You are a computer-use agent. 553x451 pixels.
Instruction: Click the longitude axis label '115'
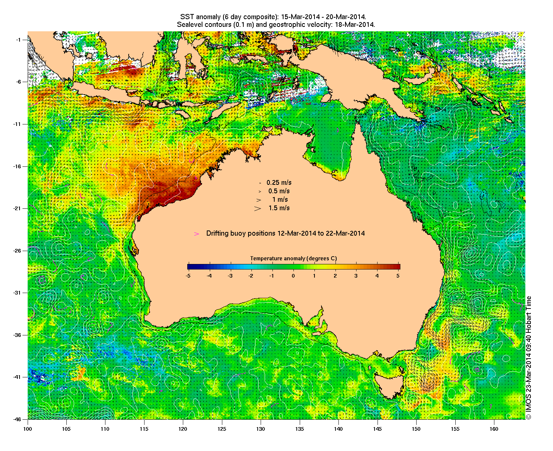[x=144, y=429]
